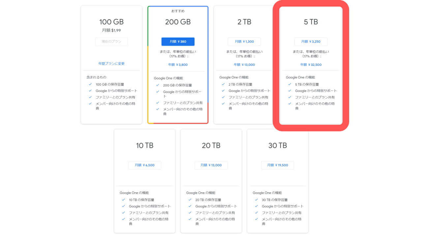Choose the 月額 ¥3,250 monthly price for 5 TB

[311, 41]
